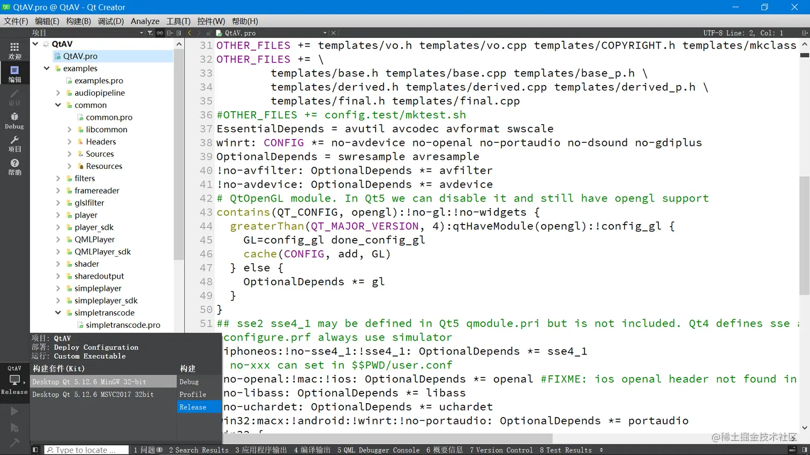Click the output pane progress toggle icon
The width and height of the screenshot is (810, 455).
(792, 450)
